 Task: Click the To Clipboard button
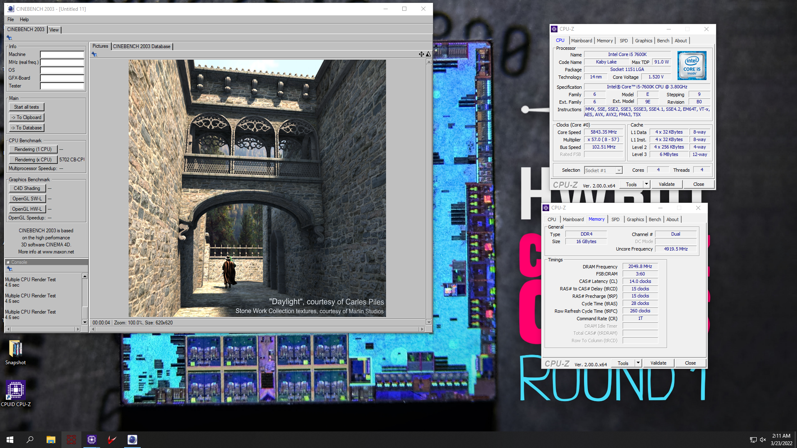click(x=26, y=117)
